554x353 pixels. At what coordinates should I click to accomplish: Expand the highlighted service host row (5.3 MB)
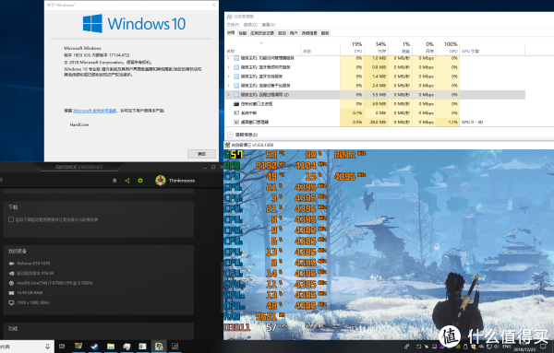click(x=229, y=95)
